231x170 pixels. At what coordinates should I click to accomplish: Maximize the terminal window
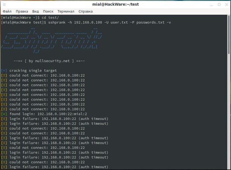219,5
